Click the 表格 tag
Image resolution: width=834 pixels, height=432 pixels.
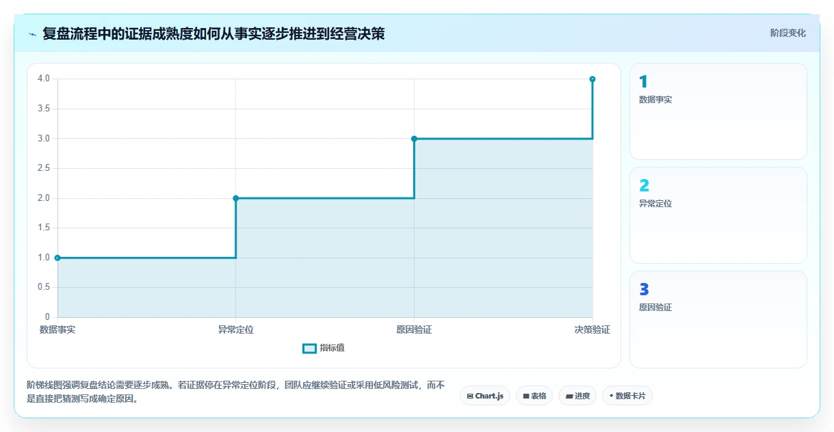click(534, 396)
